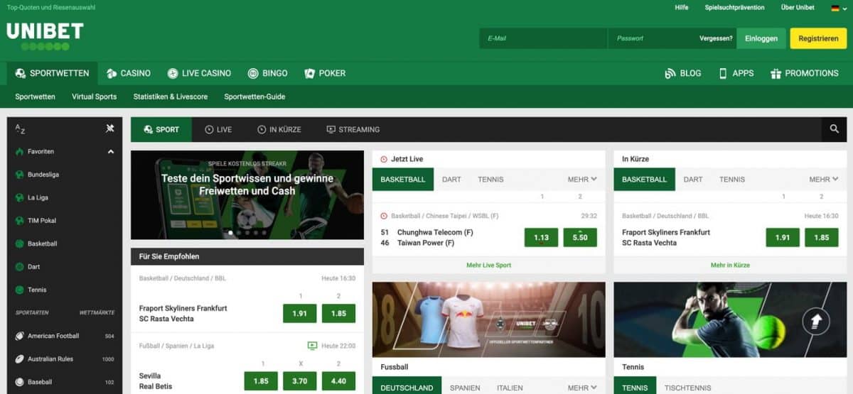Screen dimensions: 853x394
Task: Collapse the Favoriten section chevron
Action: pos(111,151)
